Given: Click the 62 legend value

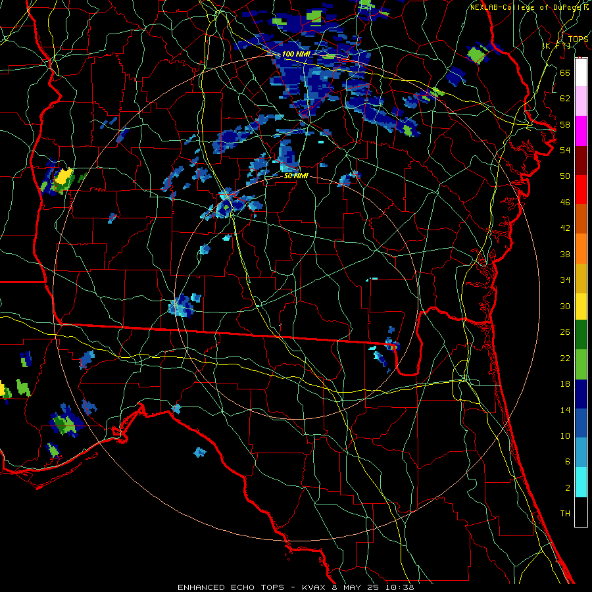Looking at the screenshot, I should [565, 99].
